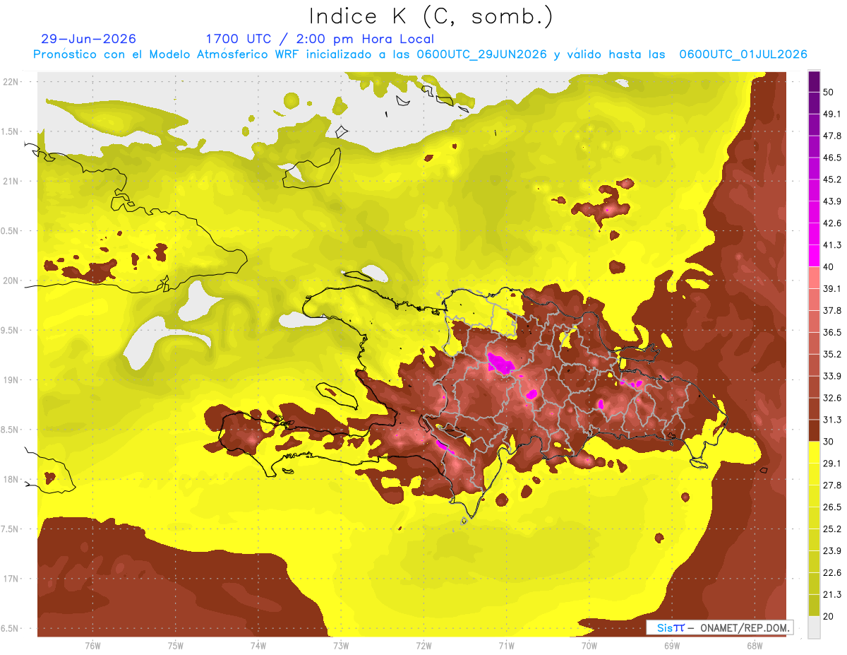Click the grey legend swatch below 20
Viewport: 847px width, 655px height.
point(814,627)
